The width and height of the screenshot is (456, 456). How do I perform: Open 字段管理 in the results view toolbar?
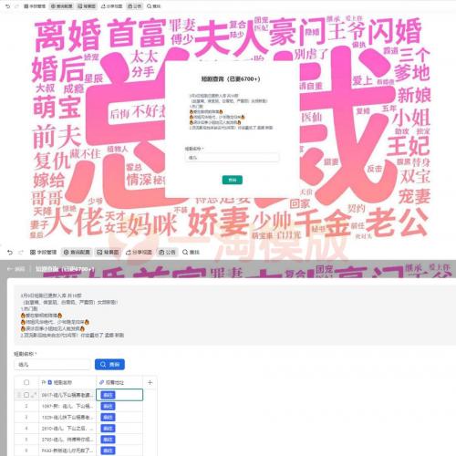(43, 253)
